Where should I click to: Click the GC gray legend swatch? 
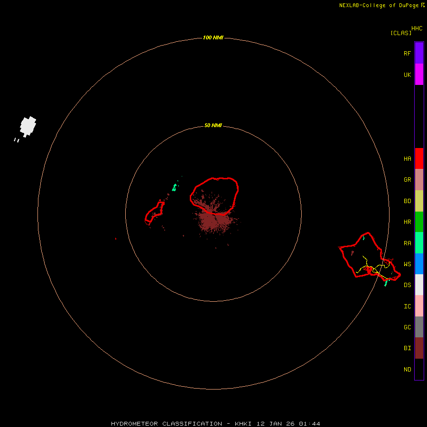(x=419, y=327)
